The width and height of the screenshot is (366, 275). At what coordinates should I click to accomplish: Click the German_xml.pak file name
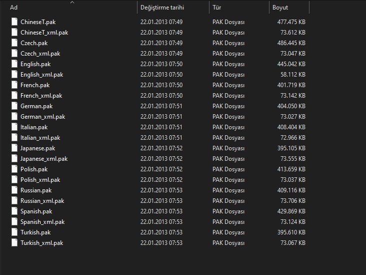tap(42, 117)
